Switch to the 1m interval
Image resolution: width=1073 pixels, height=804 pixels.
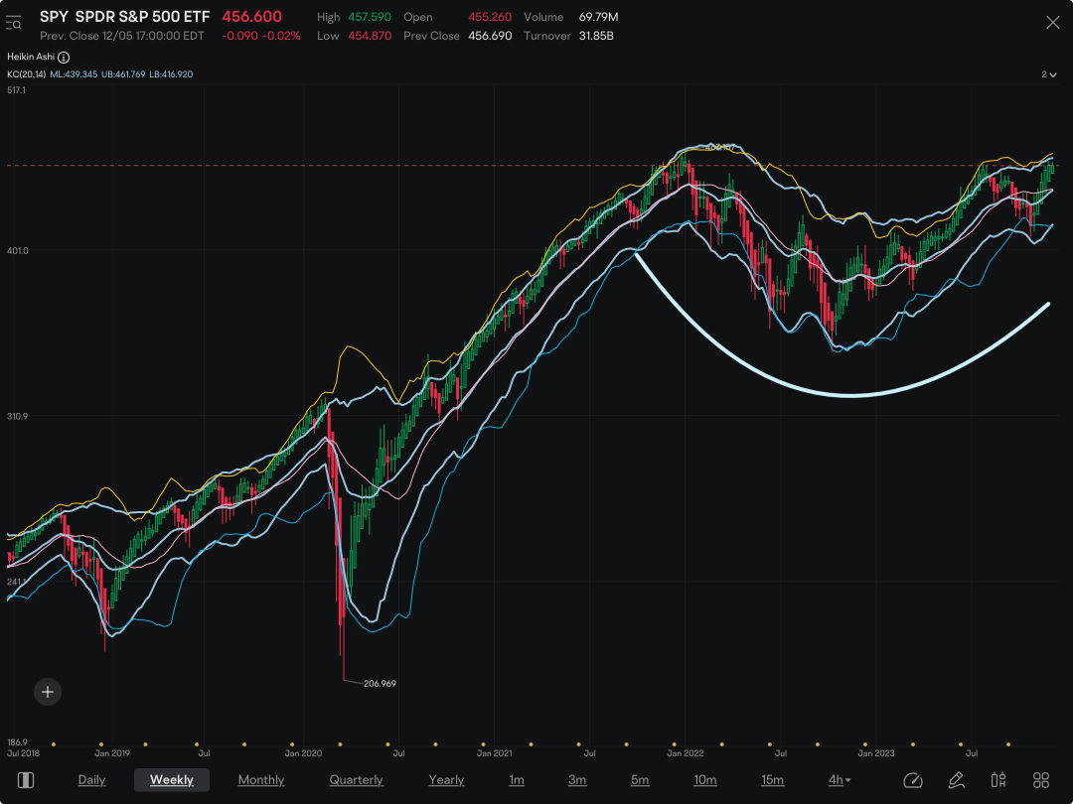(x=517, y=780)
